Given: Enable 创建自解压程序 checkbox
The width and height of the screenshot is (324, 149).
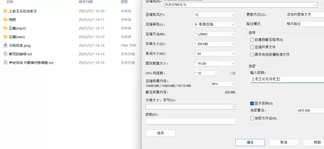Looking at the screenshot, I should [252, 39].
